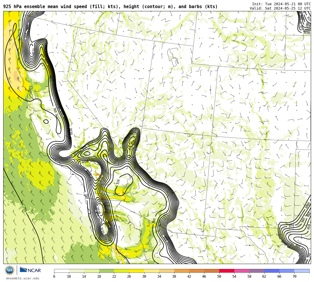Click the colorbar tick label '10'
Viewport: 314px width, 282px height.
[x=69, y=276]
